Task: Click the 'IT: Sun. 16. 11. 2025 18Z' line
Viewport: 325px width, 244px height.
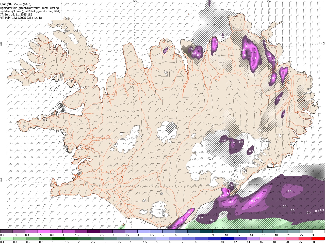Action: pyautogui.click(x=16, y=14)
